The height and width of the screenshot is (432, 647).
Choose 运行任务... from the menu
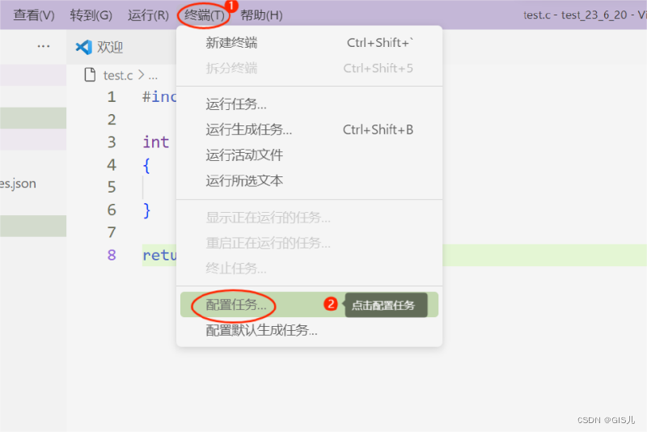click(x=309, y=104)
